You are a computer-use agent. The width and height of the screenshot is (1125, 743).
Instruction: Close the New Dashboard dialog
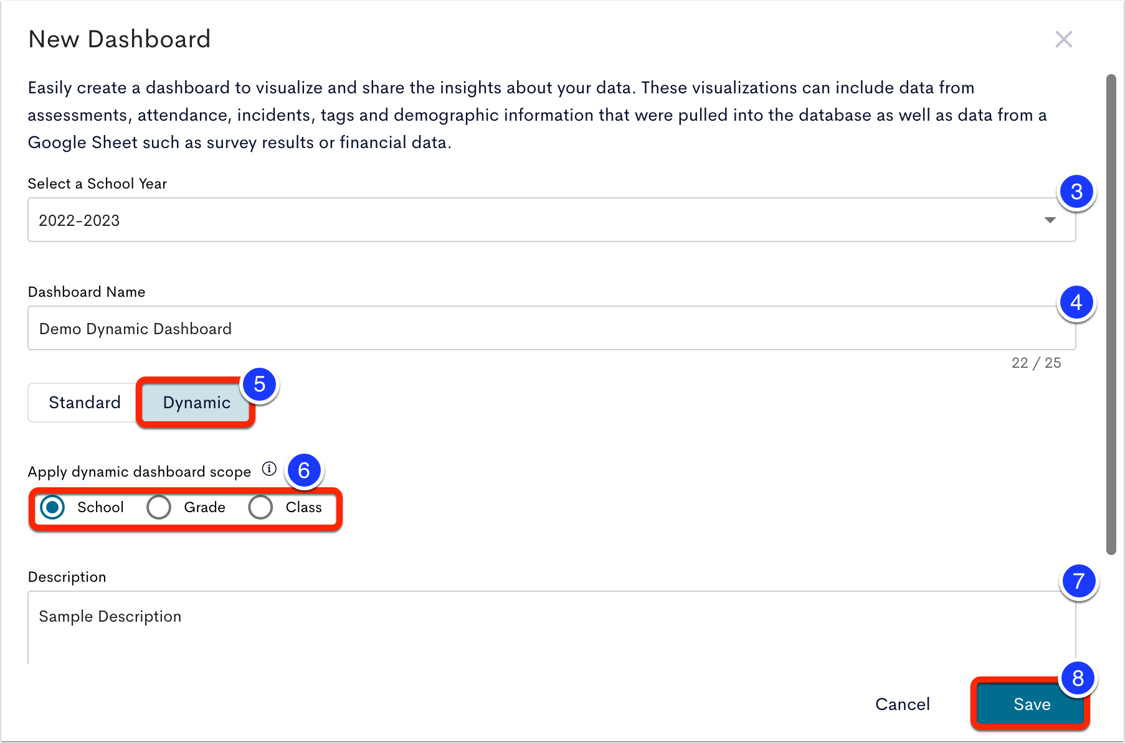[1063, 39]
